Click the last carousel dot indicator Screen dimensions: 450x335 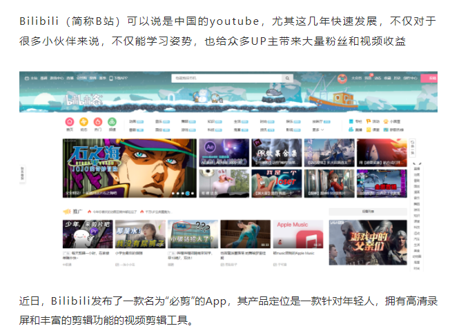193,194
